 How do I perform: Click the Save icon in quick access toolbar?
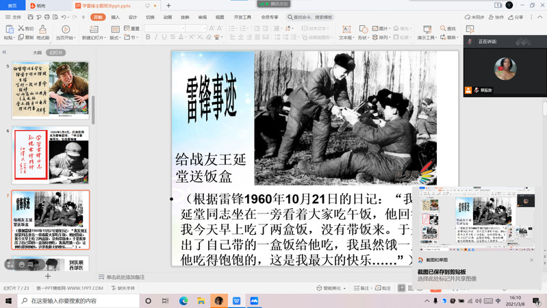point(30,17)
